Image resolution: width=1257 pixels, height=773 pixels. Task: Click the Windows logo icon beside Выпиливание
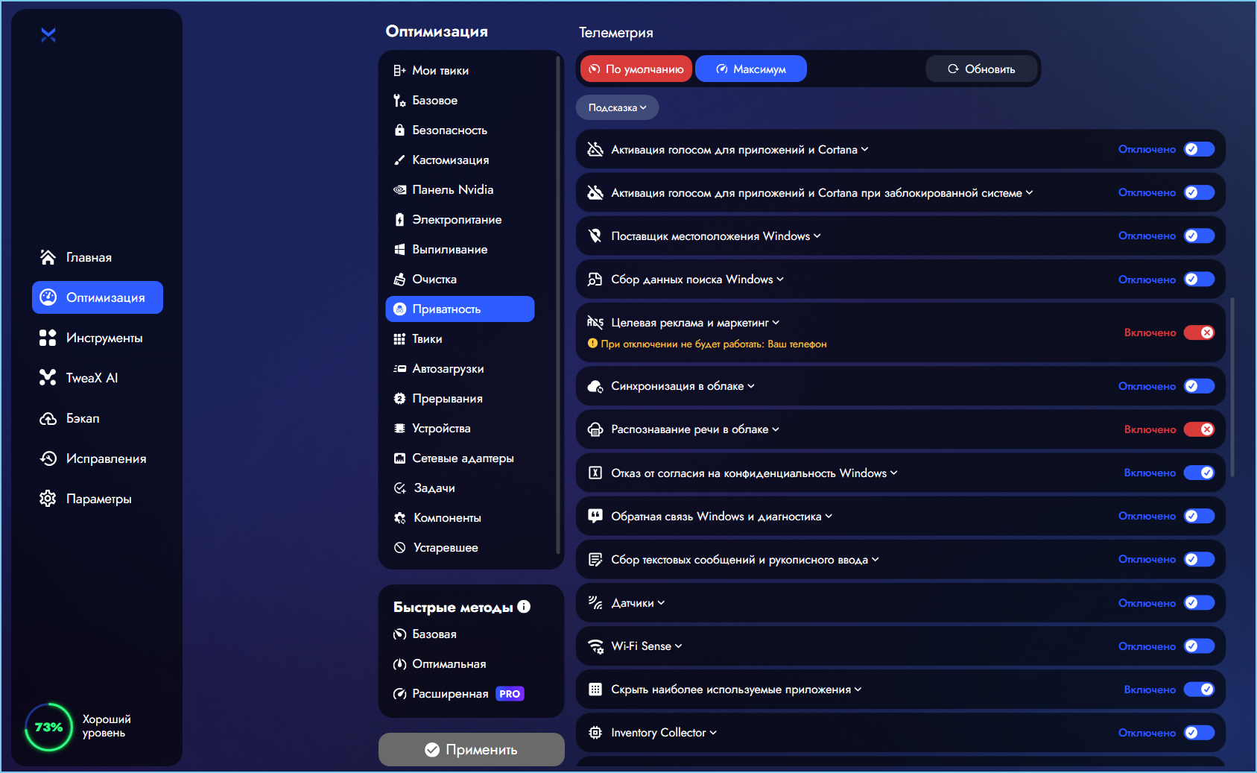[399, 249]
